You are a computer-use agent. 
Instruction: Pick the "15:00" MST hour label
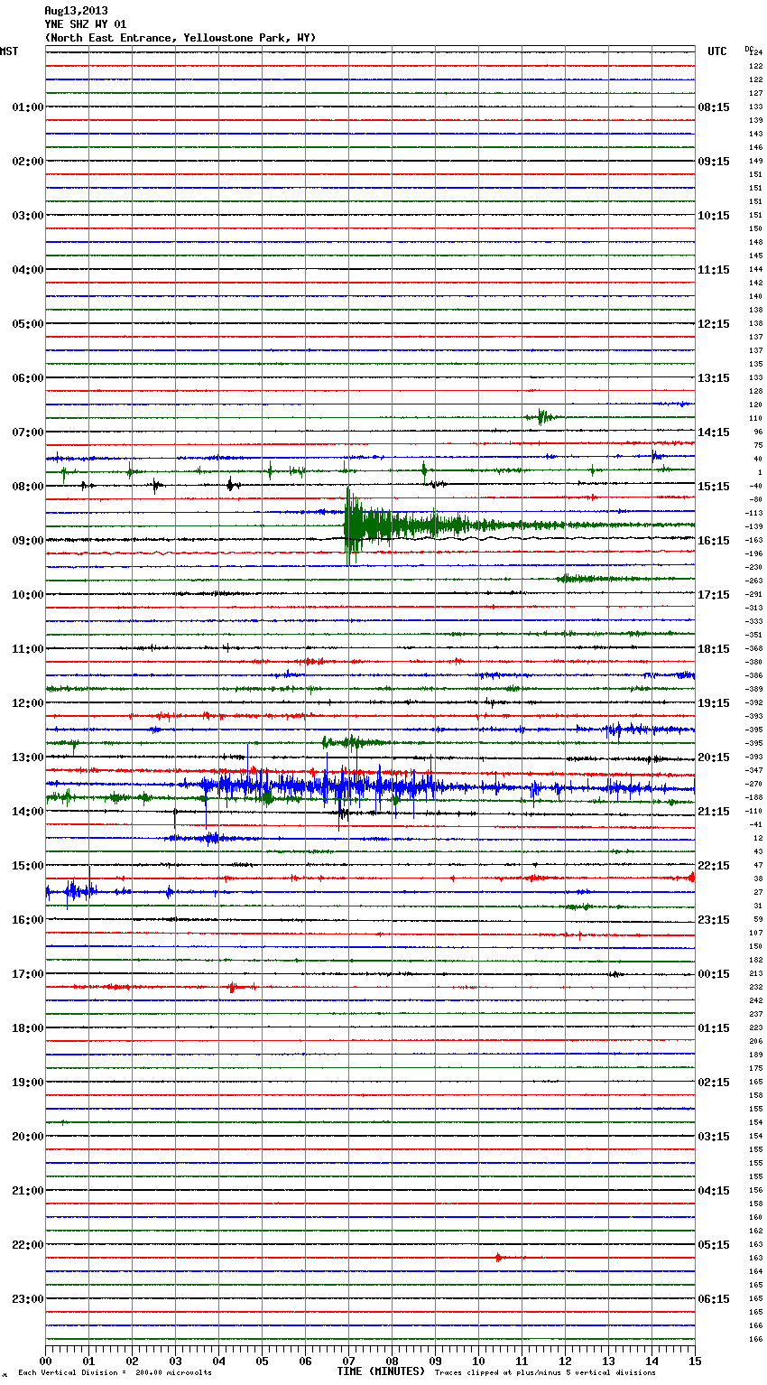(x=28, y=866)
